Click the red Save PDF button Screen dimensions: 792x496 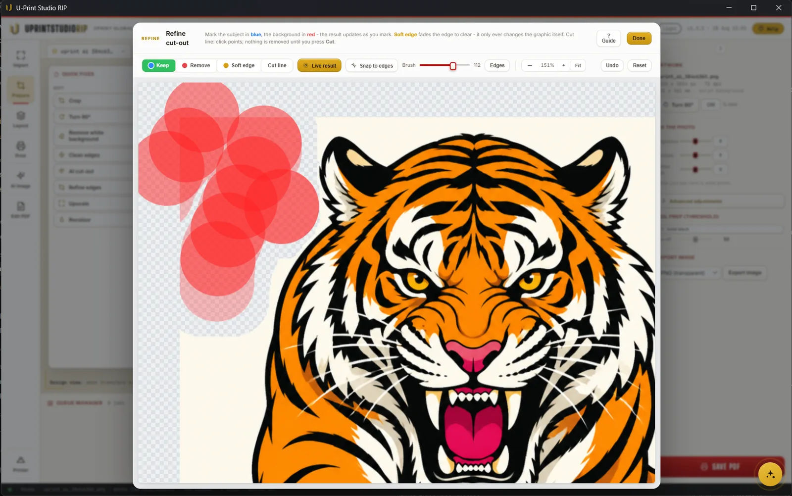coord(722,466)
